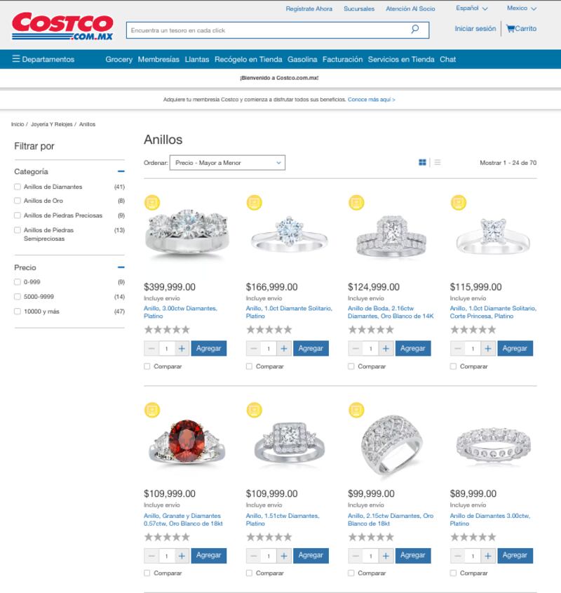This screenshot has height=593, width=561.
Task: Follow the Conoce más aquí link
Action: tap(371, 100)
